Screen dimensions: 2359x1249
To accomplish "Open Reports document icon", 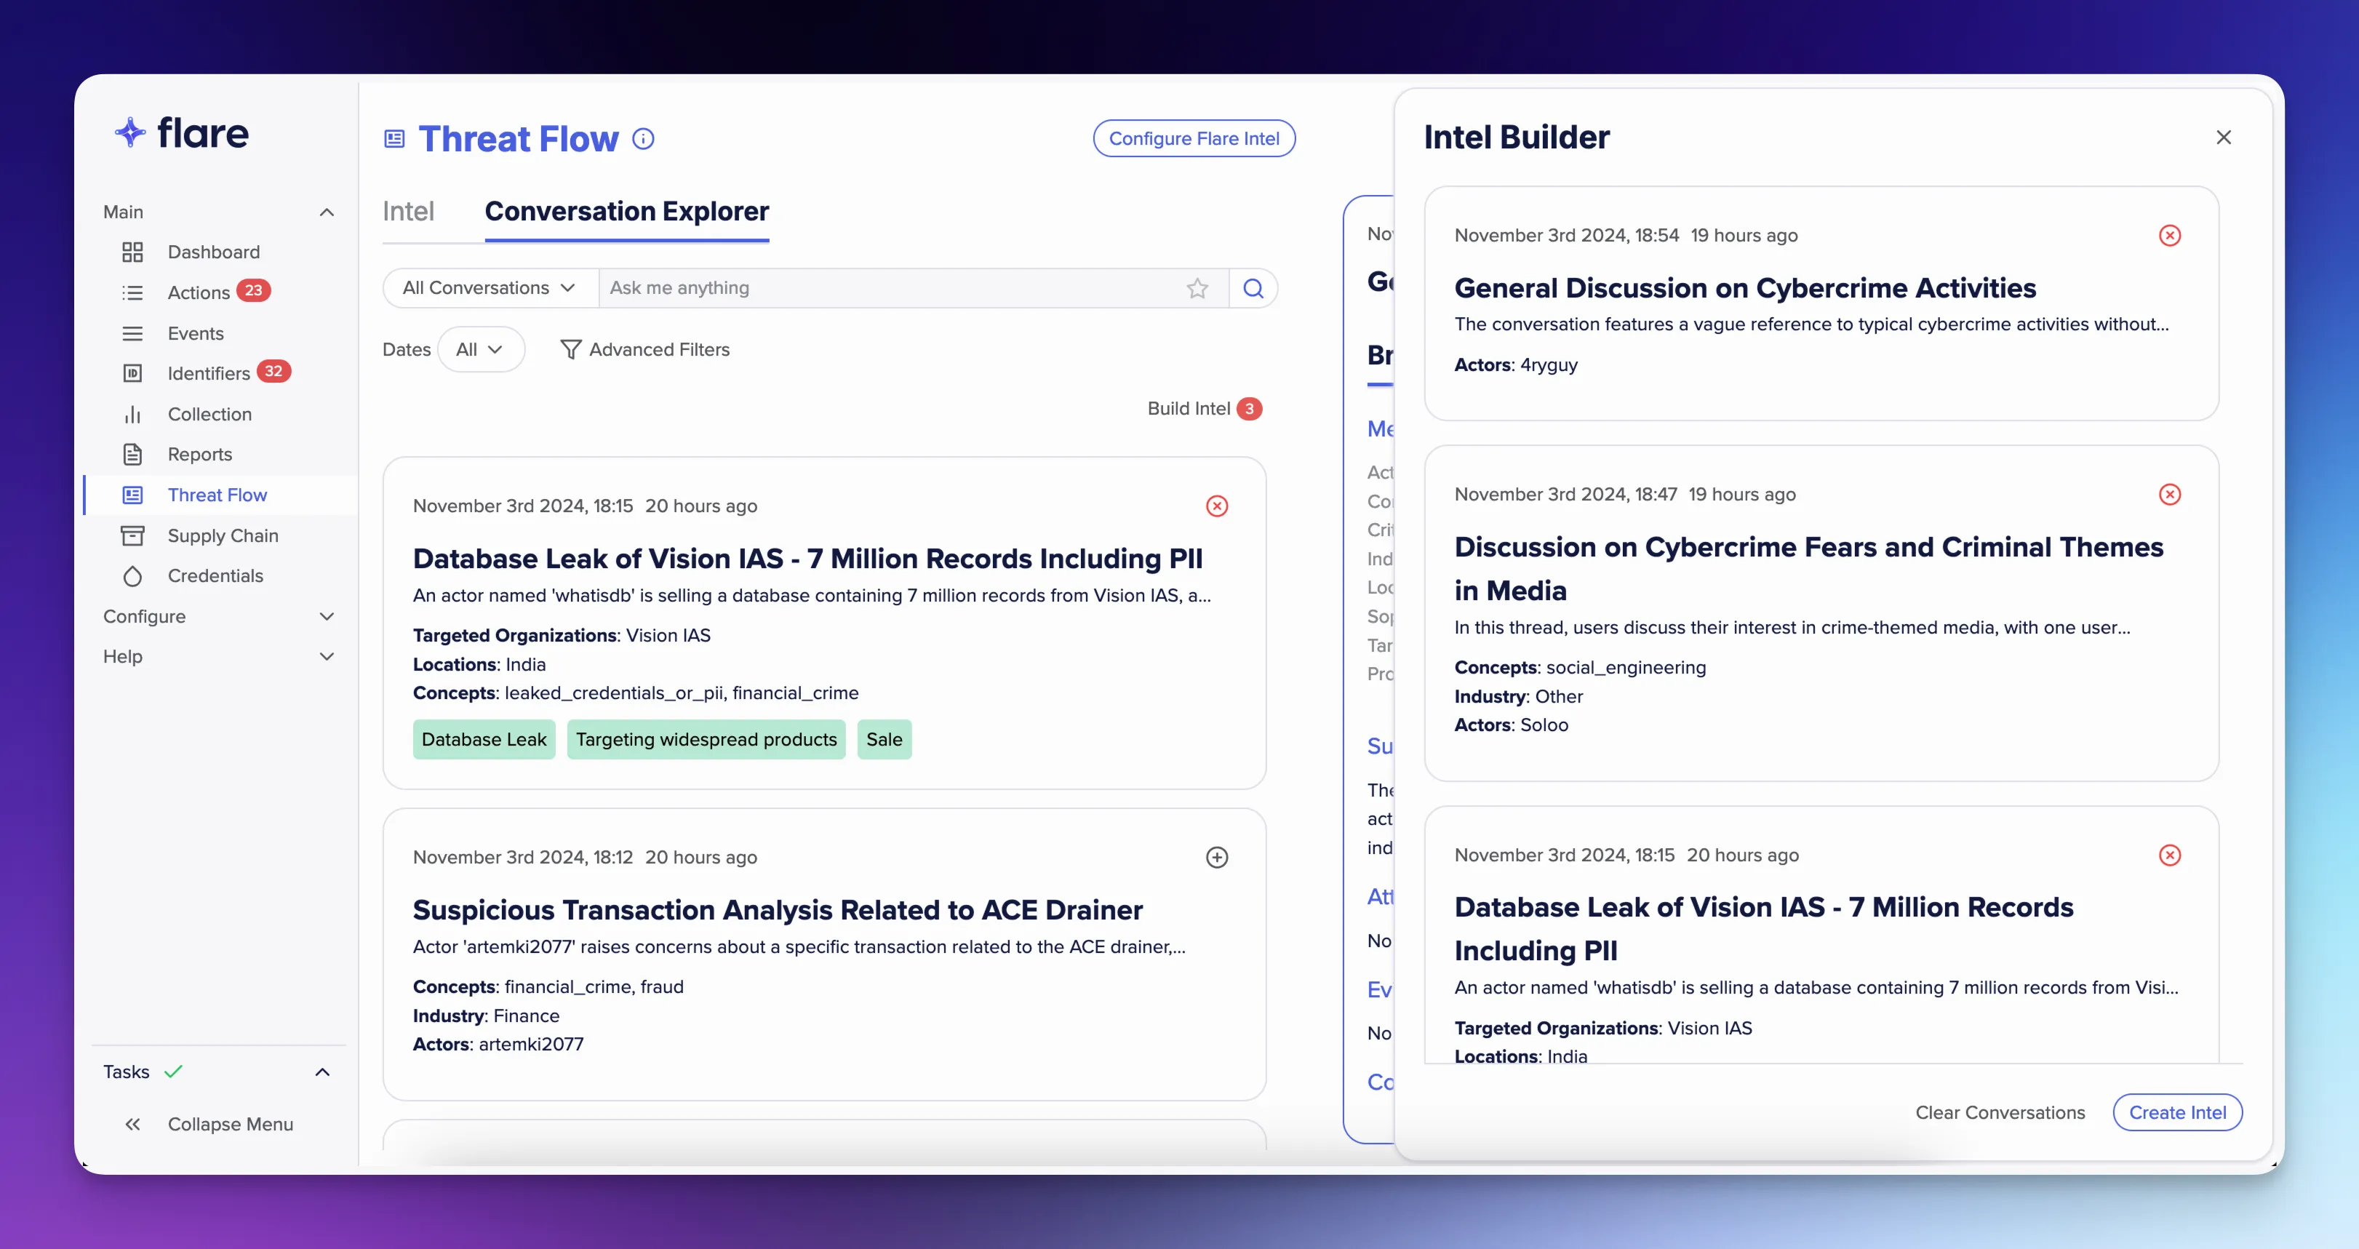I will [x=133, y=454].
